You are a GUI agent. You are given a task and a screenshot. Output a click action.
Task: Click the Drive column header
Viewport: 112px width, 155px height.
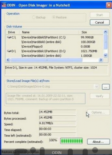coord(11,32)
